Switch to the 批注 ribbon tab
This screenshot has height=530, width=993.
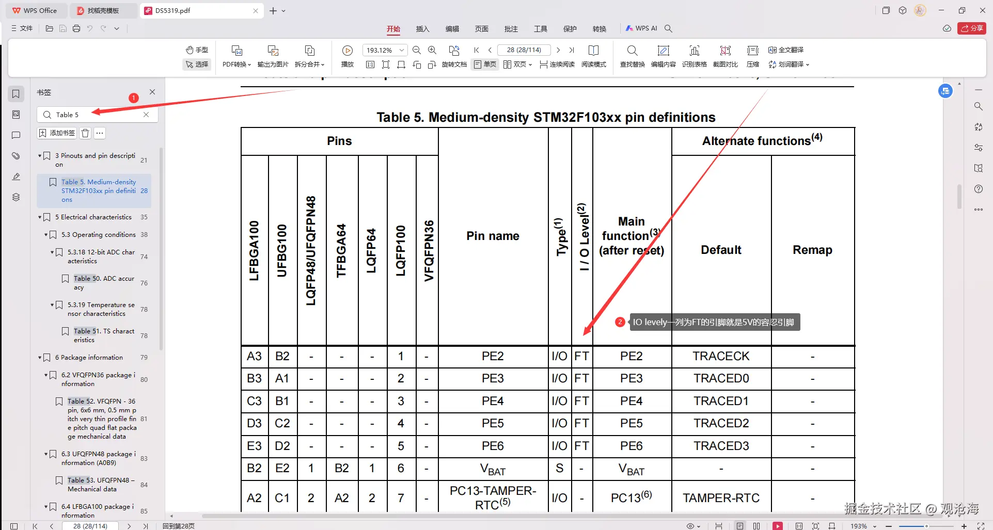(x=511, y=29)
